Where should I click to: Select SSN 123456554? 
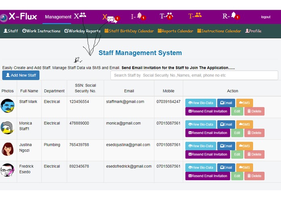79,102
